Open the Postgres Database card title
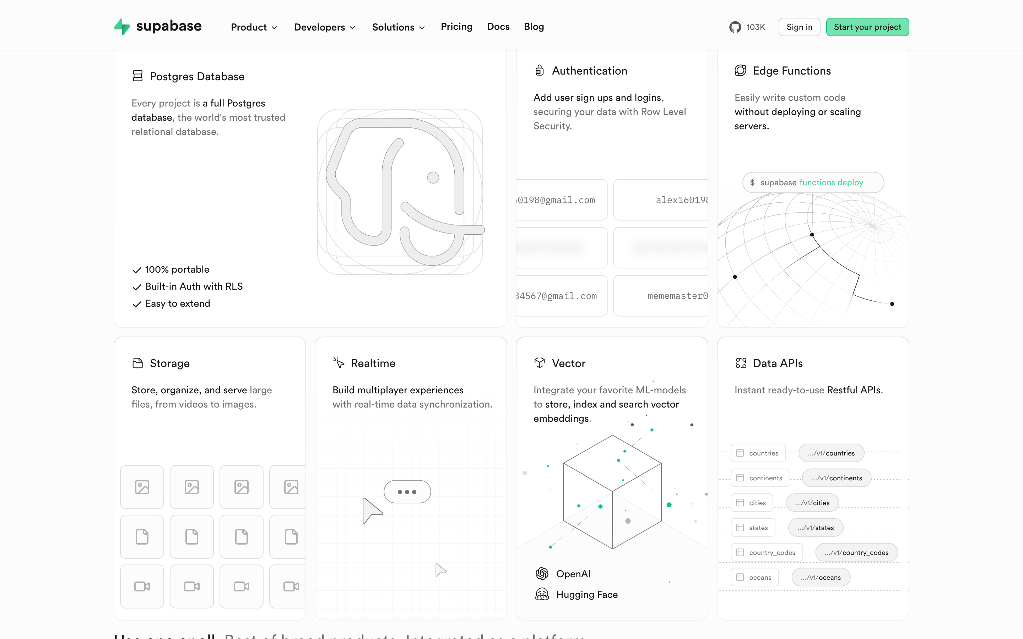 [197, 76]
